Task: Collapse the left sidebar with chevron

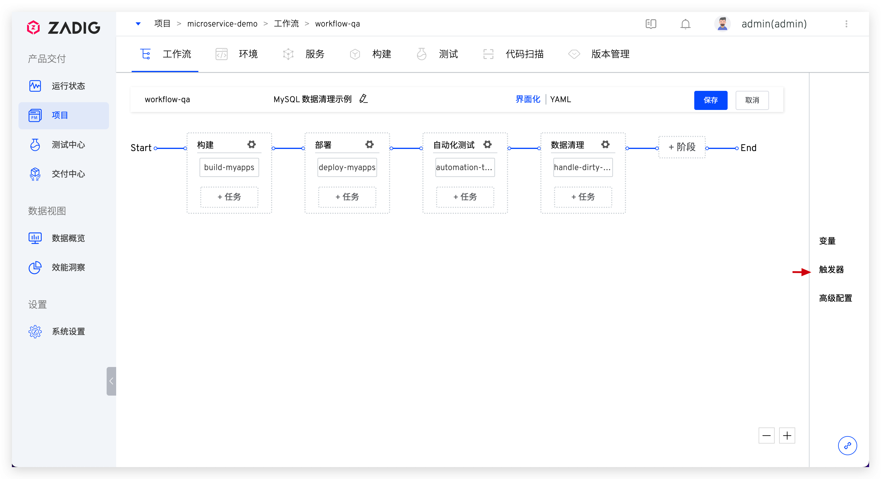Action: point(111,381)
